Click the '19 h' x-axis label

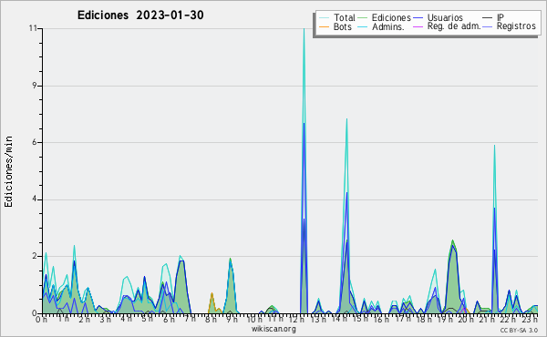coord(444,319)
